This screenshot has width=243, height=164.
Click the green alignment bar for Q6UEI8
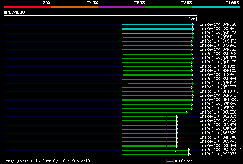154,112
